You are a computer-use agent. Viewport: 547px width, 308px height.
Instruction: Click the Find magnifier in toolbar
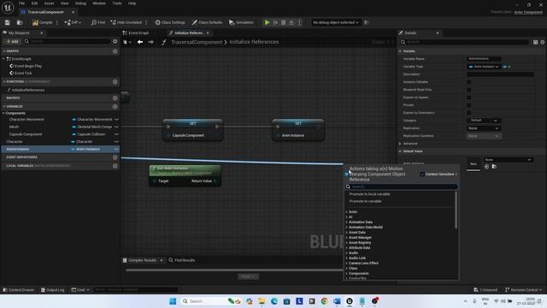click(98, 22)
